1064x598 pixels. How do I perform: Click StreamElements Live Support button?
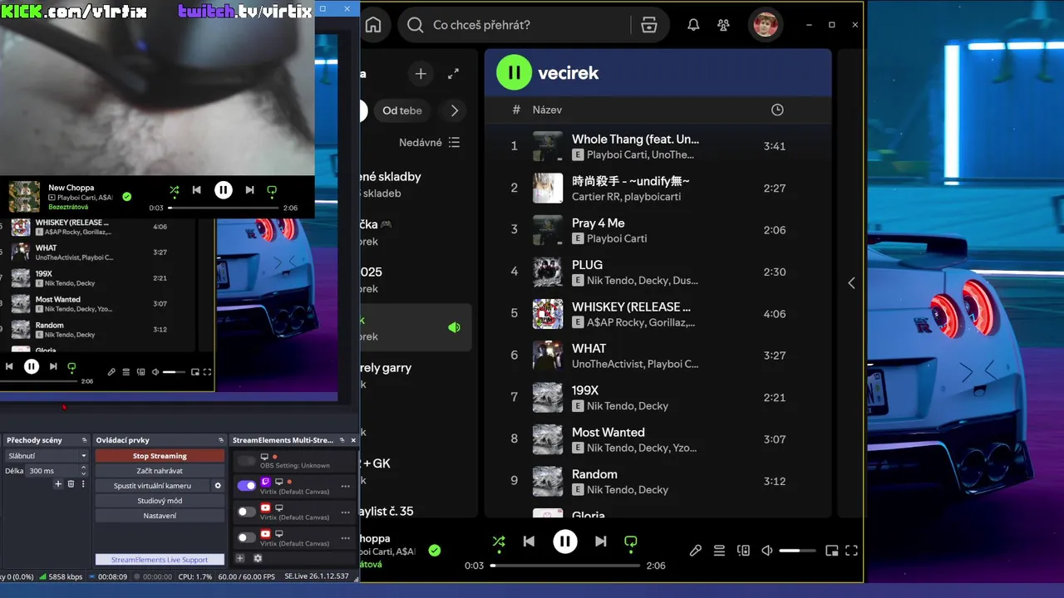[x=160, y=560]
